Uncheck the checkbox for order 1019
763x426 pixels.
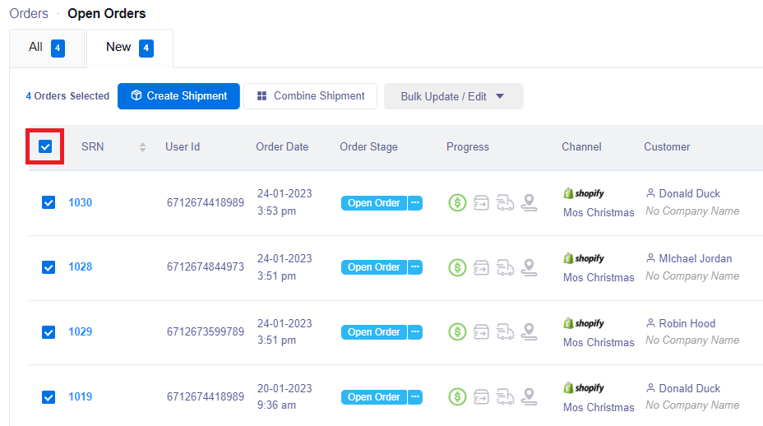49,396
